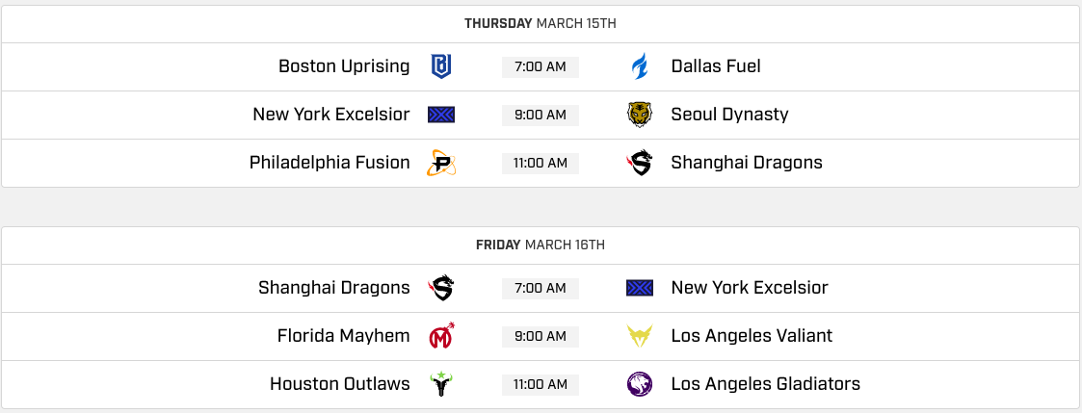Click Shanghai Dragons logo in Thursday's match

click(x=639, y=164)
